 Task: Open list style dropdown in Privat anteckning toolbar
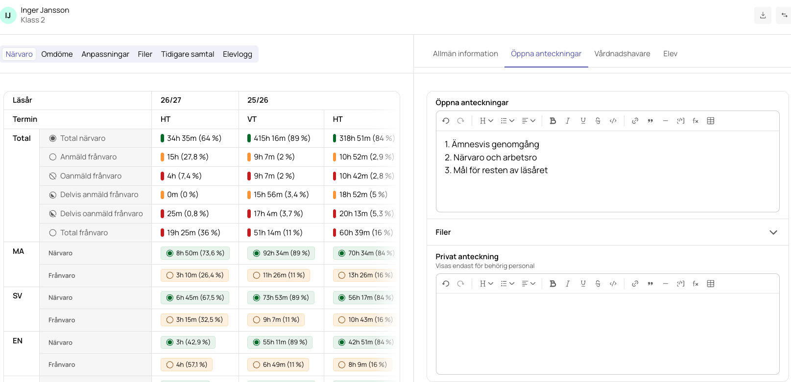coord(507,284)
